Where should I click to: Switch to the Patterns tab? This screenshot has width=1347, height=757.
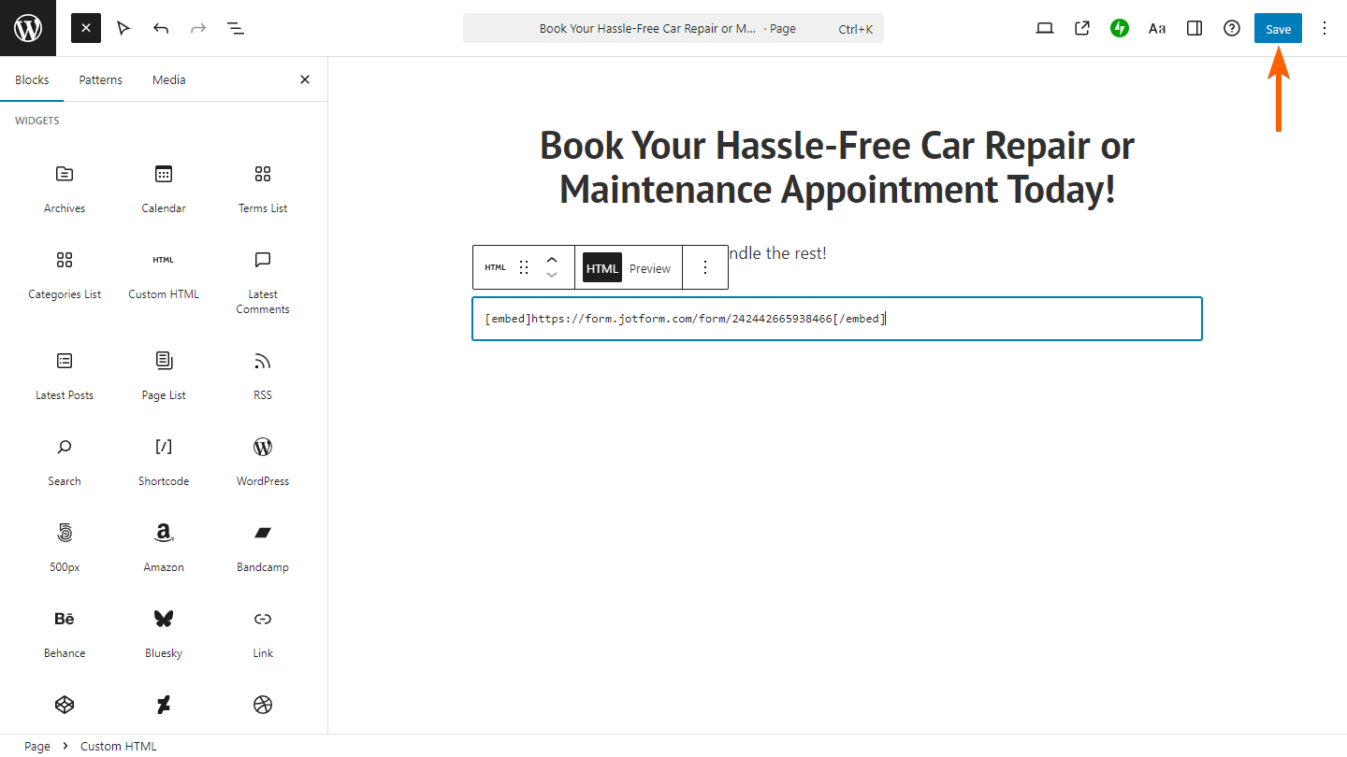coord(100,79)
